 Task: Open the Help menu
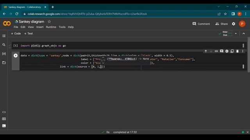coord(71,27)
